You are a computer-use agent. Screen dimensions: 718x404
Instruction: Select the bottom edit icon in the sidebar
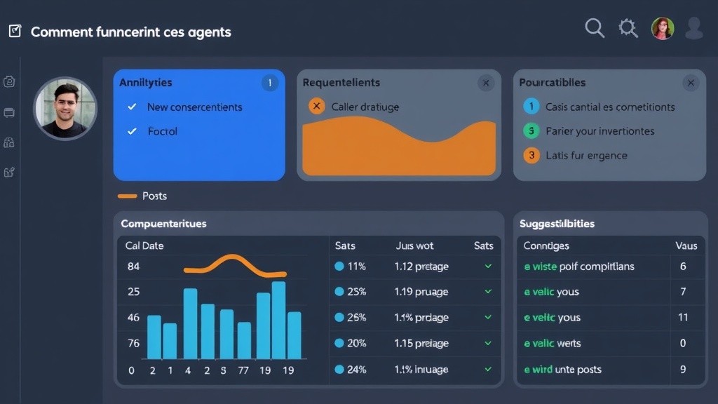tap(9, 170)
